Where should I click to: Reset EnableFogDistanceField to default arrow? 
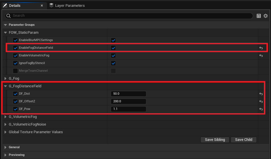(x=261, y=48)
